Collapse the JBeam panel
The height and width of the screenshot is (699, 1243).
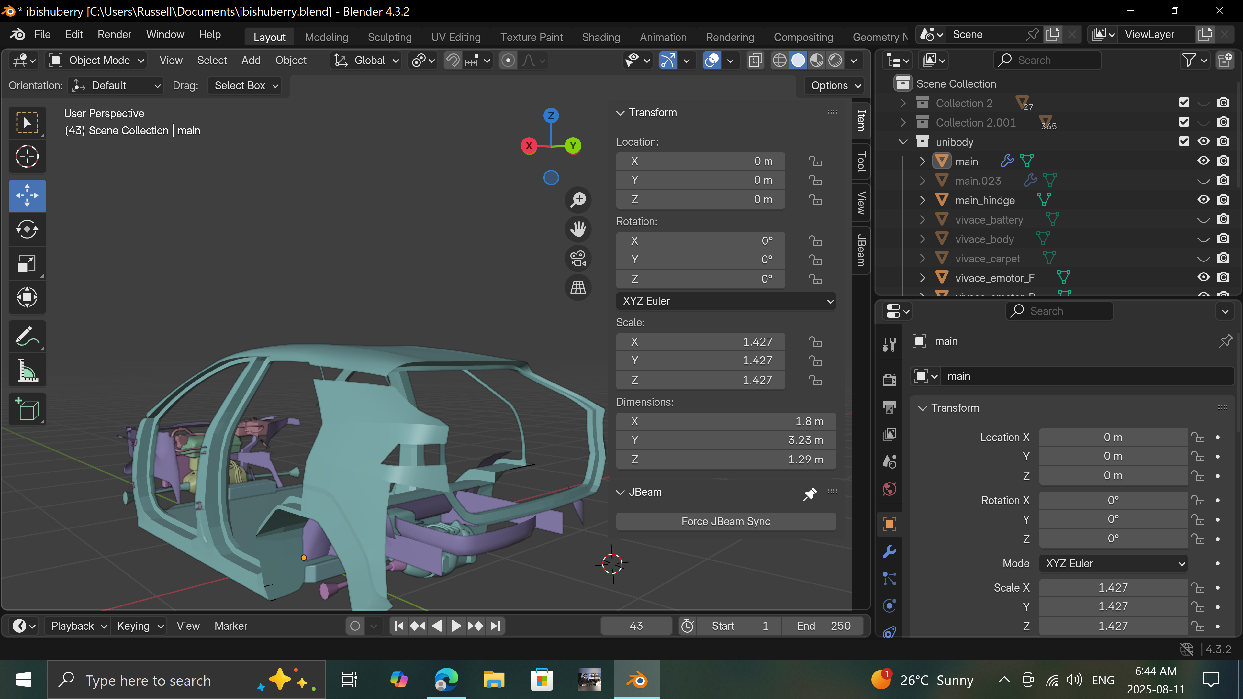621,493
